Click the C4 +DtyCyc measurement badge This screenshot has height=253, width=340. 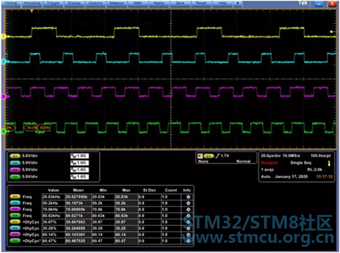click(15, 241)
